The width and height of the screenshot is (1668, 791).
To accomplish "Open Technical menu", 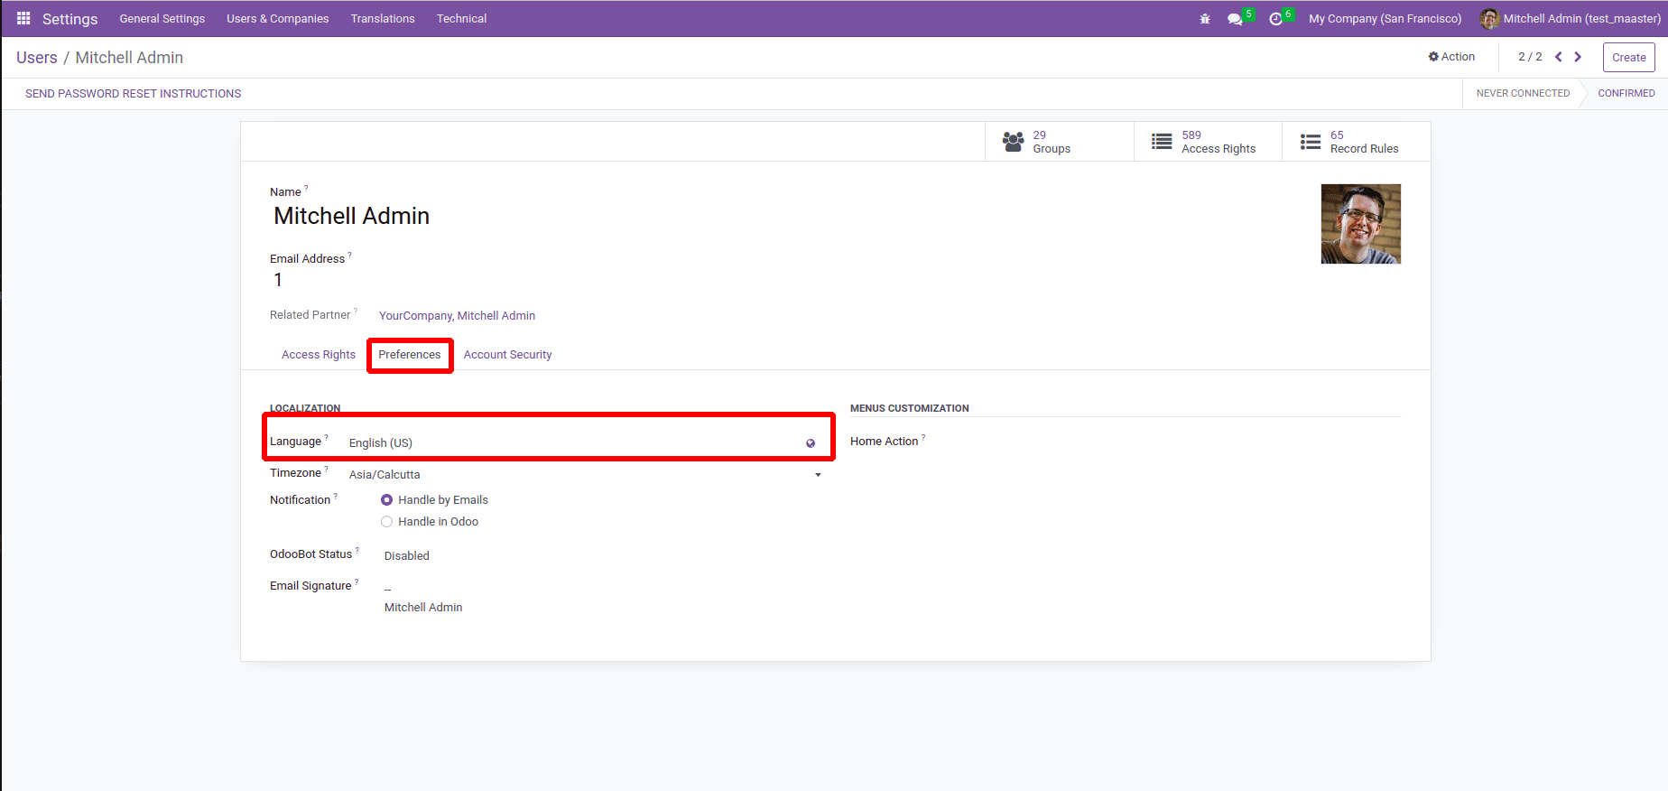I will (x=461, y=19).
